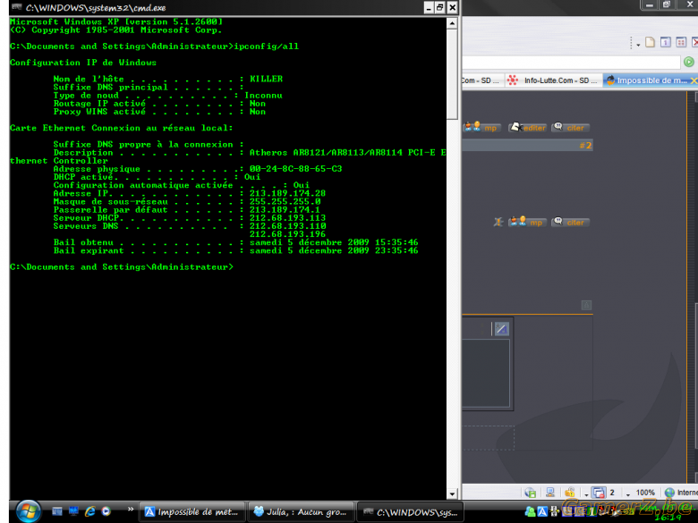Click the subnet mask '255.255.255.0' text
The height and width of the screenshot is (523, 698).
coord(285,201)
